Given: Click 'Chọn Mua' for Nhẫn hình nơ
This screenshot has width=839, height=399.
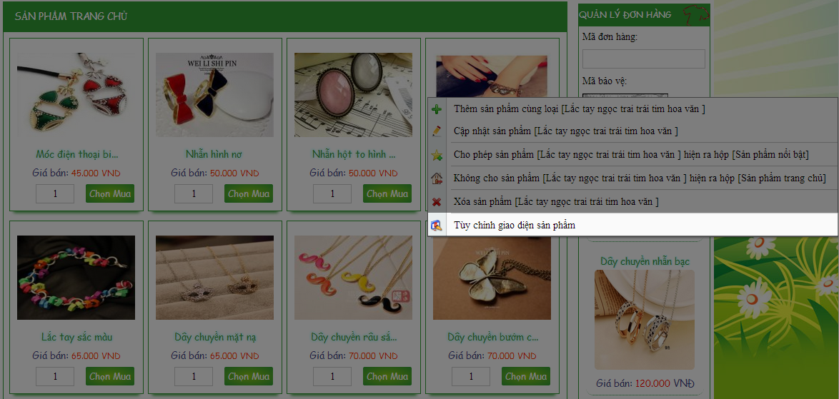Looking at the screenshot, I should 249,193.
